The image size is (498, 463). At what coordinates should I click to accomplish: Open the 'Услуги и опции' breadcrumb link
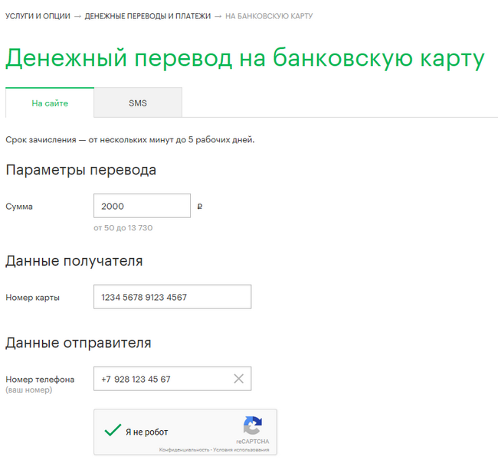click(38, 16)
